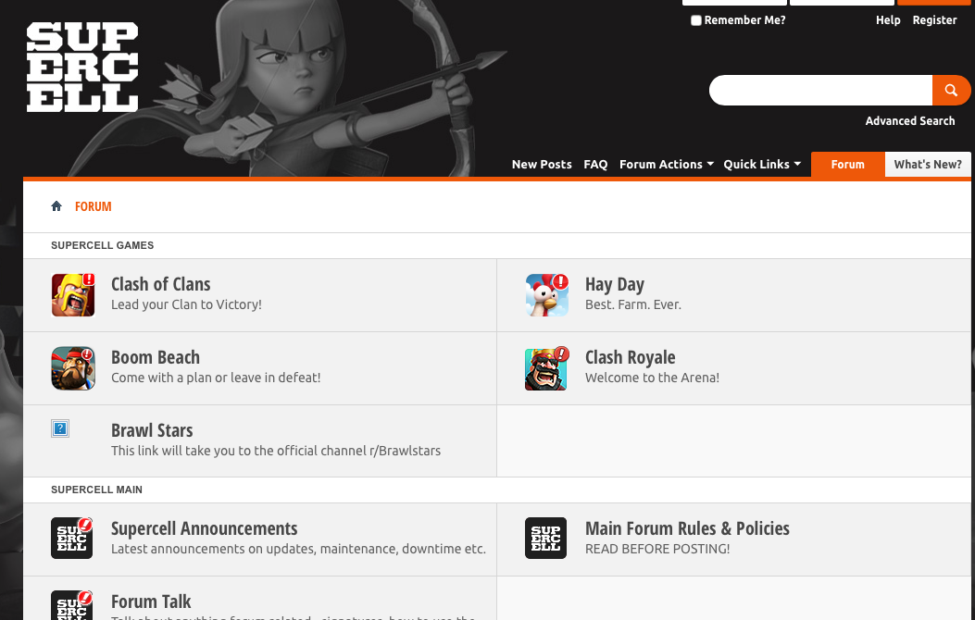Open the Hay Day forum title

pos(614,284)
